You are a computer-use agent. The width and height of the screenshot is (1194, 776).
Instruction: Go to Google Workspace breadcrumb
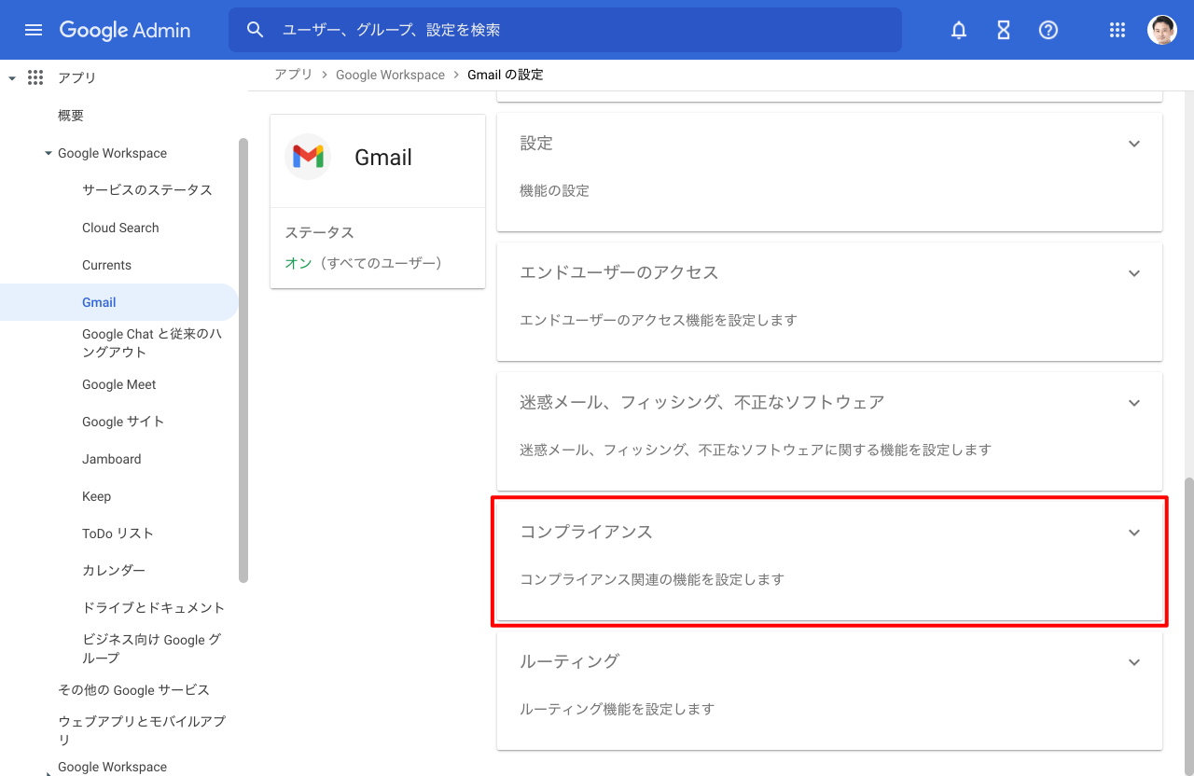[390, 75]
